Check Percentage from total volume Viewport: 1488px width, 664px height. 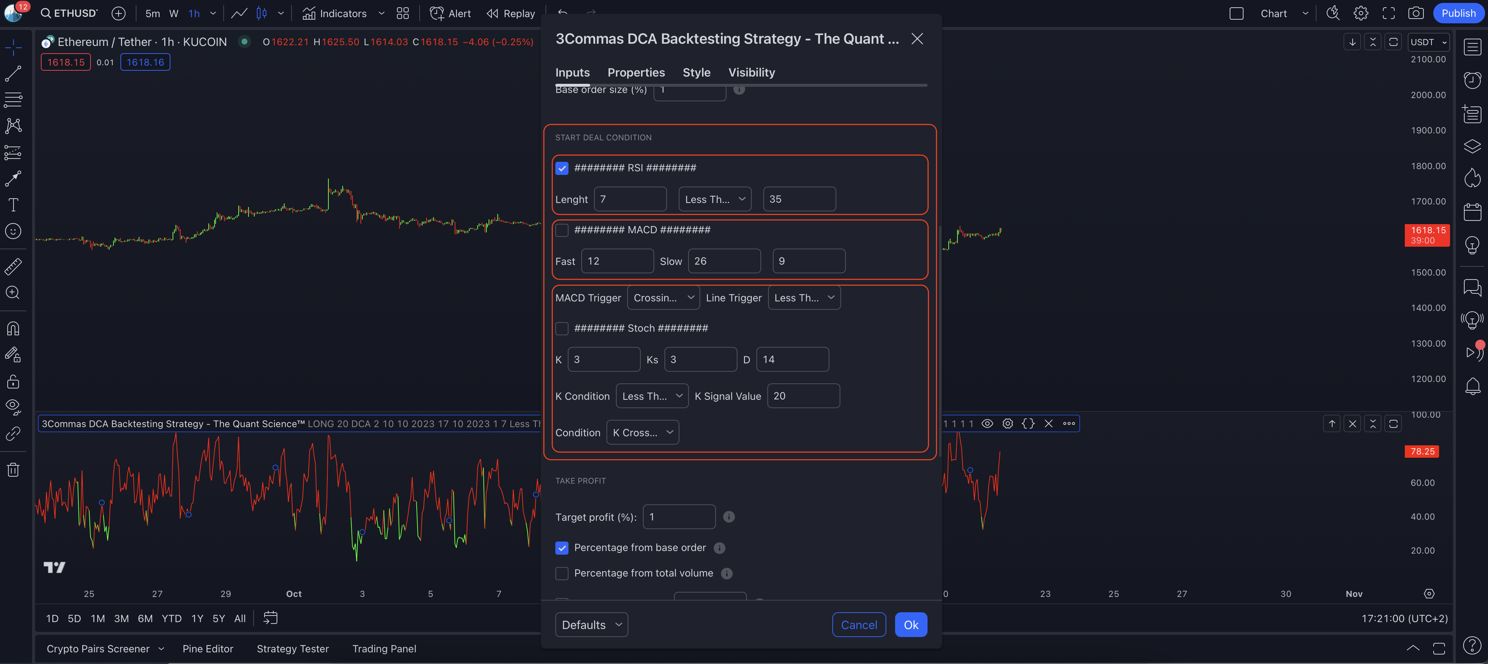click(x=562, y=573)
